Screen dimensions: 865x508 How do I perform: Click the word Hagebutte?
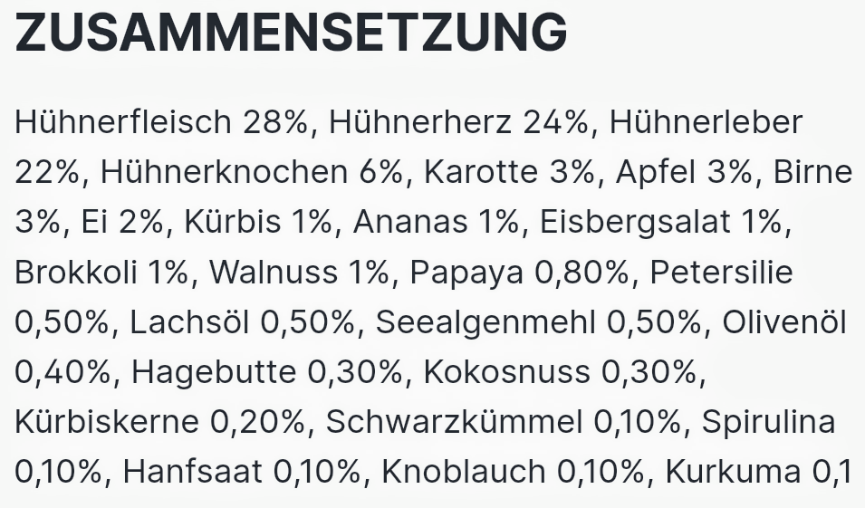214,371
